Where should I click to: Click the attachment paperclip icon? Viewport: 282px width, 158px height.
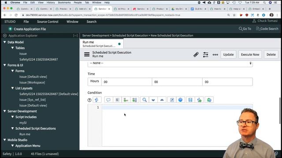(196, 54)
